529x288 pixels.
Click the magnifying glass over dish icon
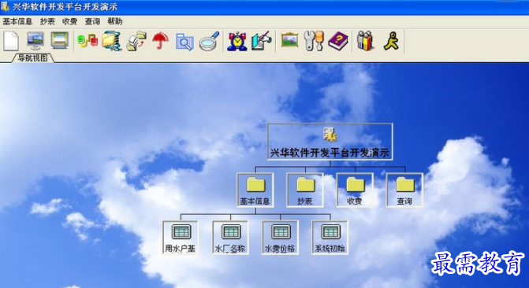(x=209, y=41)
